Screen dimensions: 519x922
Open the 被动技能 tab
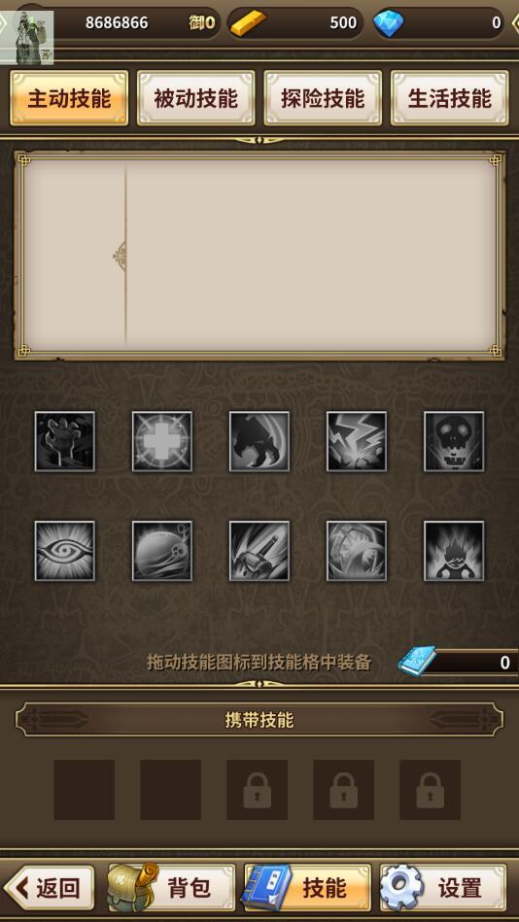click(196, 98)
